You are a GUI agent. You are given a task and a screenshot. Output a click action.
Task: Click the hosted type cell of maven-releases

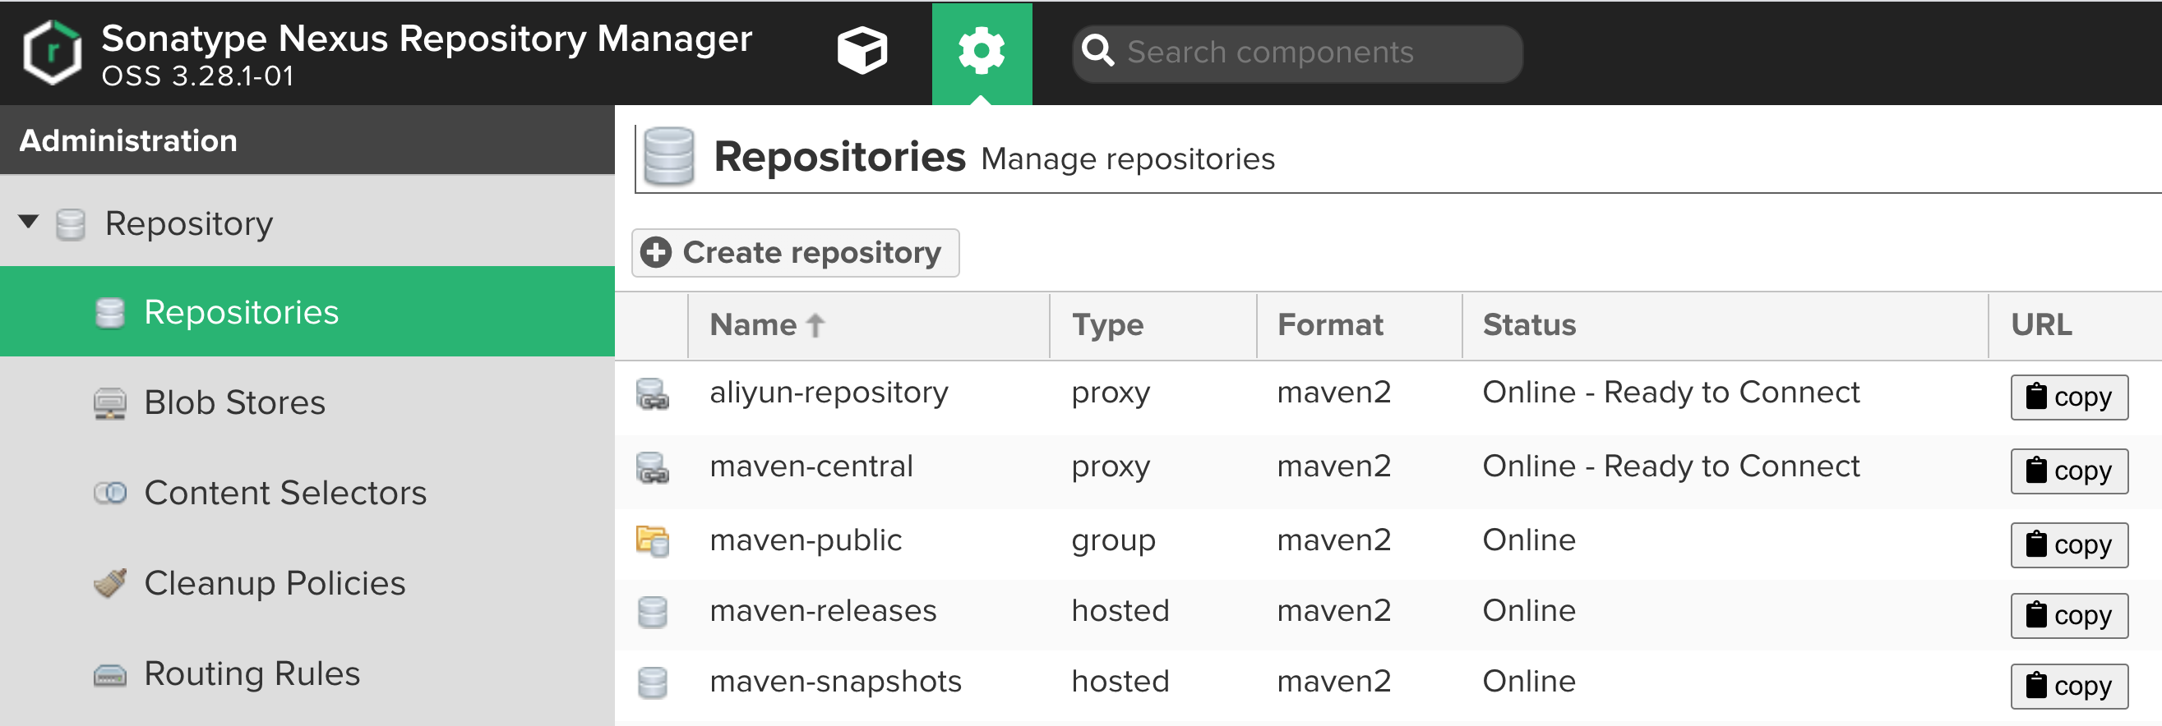1120,610
